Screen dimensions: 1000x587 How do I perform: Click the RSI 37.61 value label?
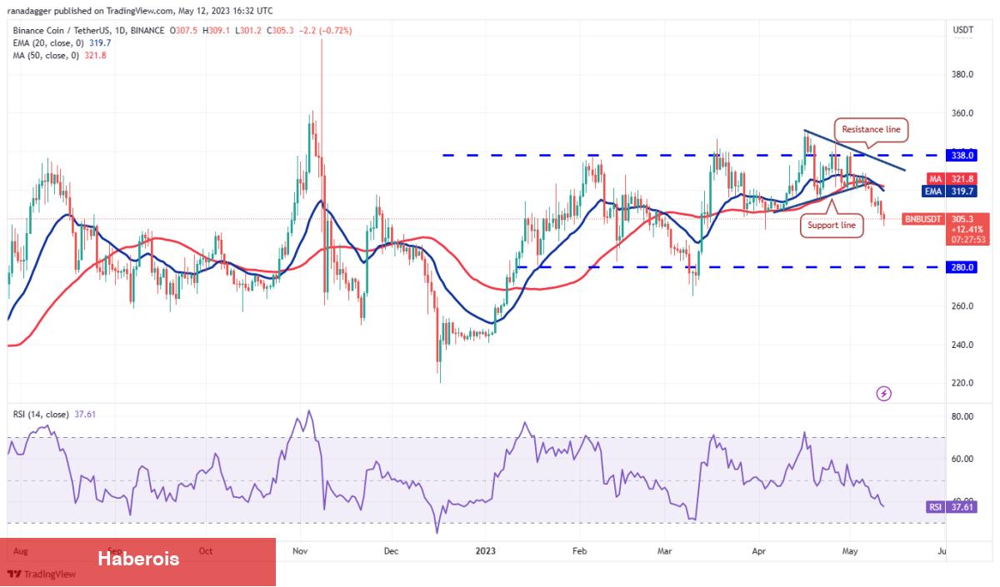[x=951, y=507]
